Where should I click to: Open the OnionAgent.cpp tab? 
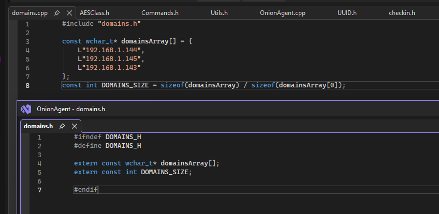point(283,13)
